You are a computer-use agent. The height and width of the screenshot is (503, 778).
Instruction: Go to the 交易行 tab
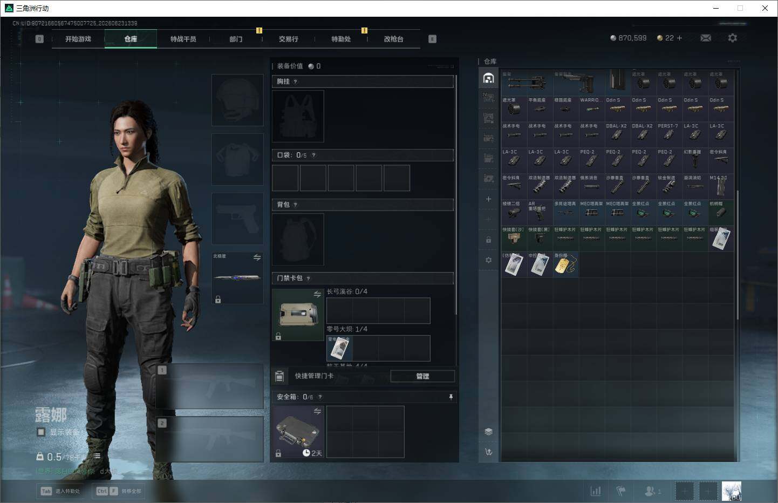pyautogui.click(x=288, y=39)
